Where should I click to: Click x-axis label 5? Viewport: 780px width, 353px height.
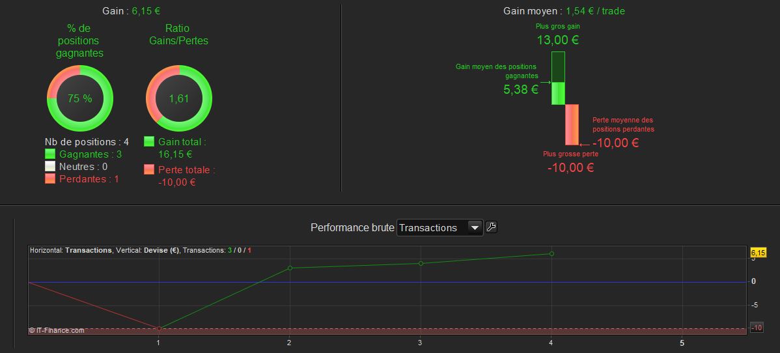pos(682,343)
